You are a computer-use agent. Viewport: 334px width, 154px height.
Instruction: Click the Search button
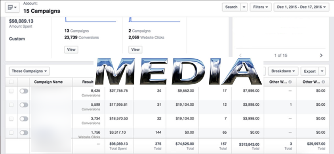click(231, 7)
